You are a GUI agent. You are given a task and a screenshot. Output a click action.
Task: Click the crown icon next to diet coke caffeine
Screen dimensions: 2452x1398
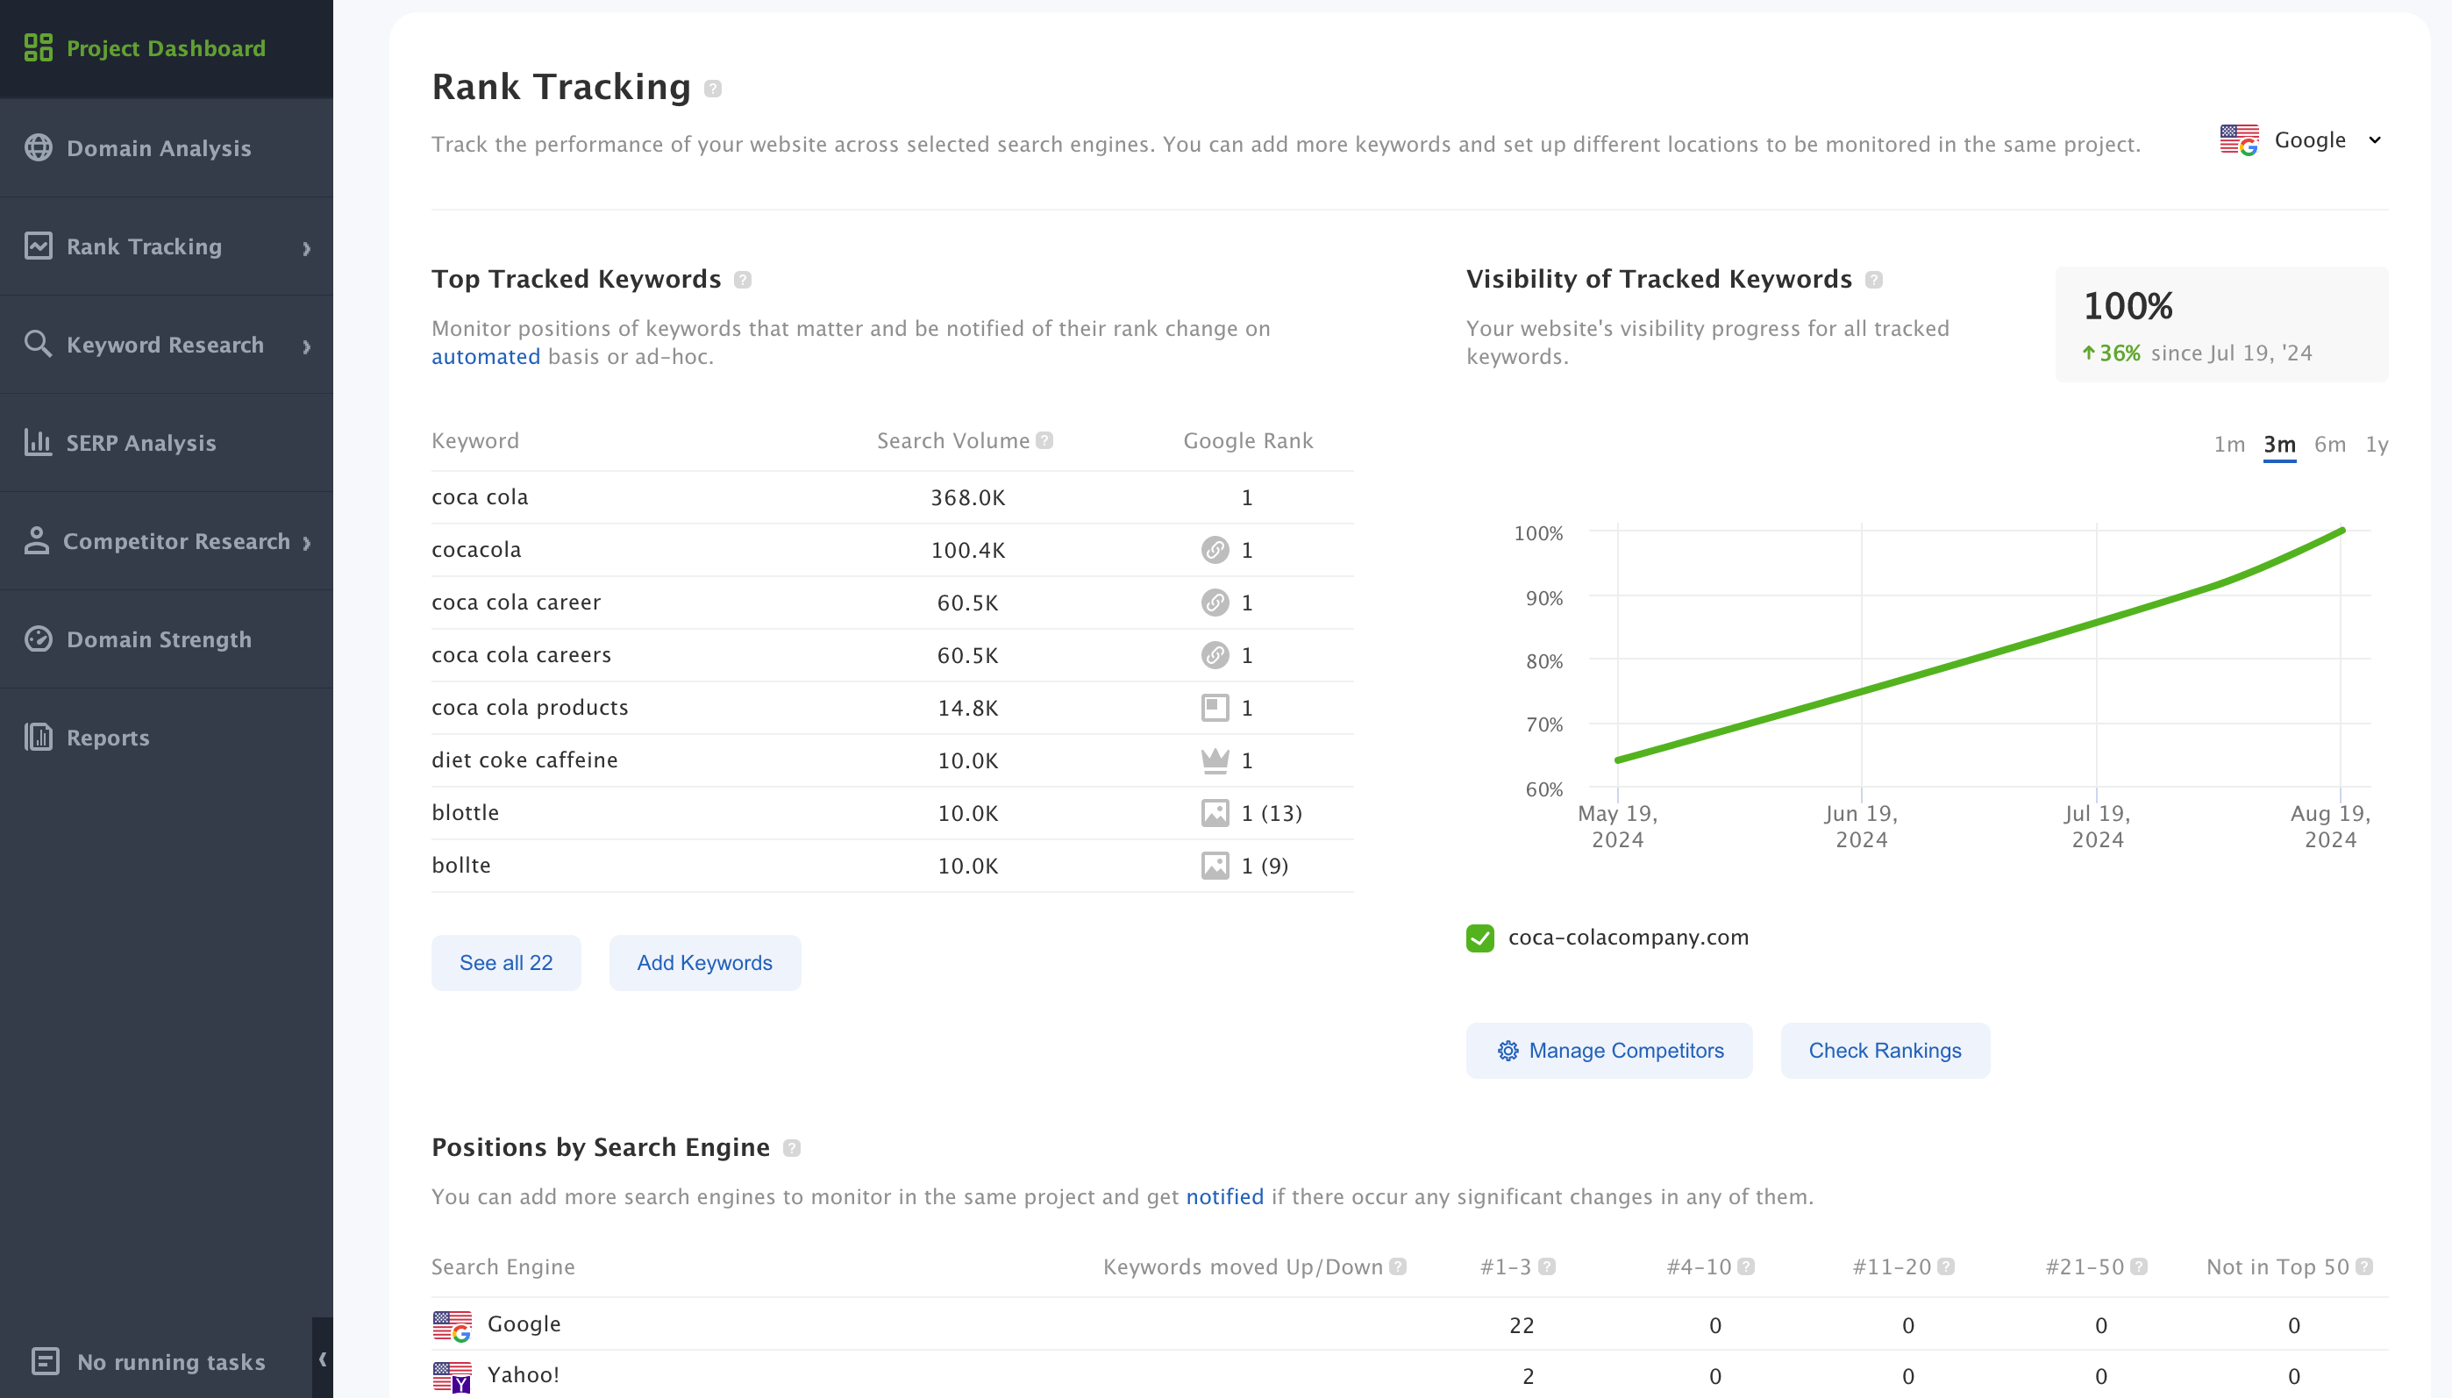pos(1215,760)
